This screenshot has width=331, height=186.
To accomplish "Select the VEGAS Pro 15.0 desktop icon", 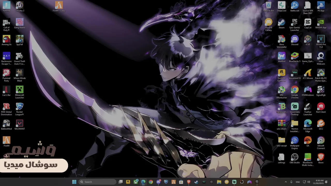I will [x=321, y=42].
